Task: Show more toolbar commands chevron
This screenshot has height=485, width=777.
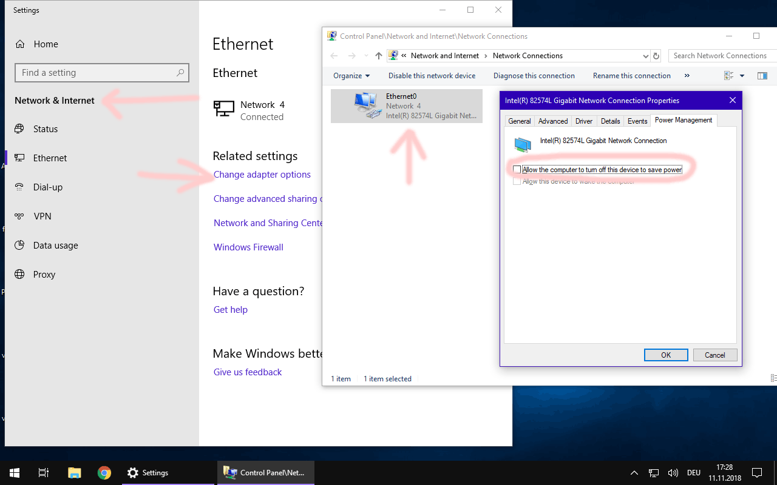Action: [687, 76]
